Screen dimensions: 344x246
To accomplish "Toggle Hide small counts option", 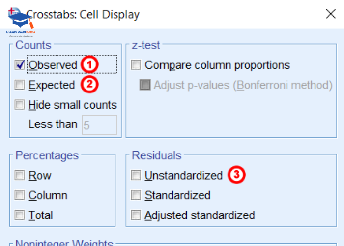I will pyautogui.click(x=20, y=105).
